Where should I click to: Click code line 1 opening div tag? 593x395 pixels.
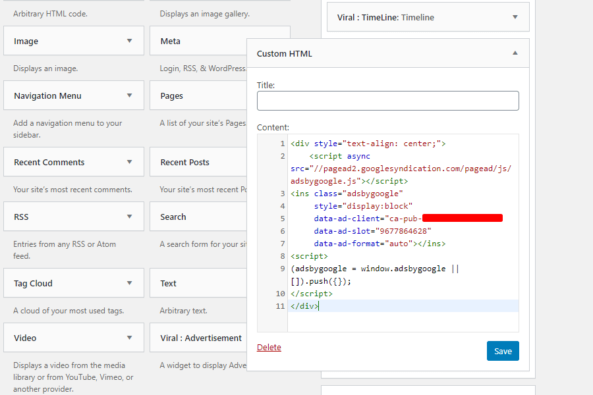[x=368, y=144]
